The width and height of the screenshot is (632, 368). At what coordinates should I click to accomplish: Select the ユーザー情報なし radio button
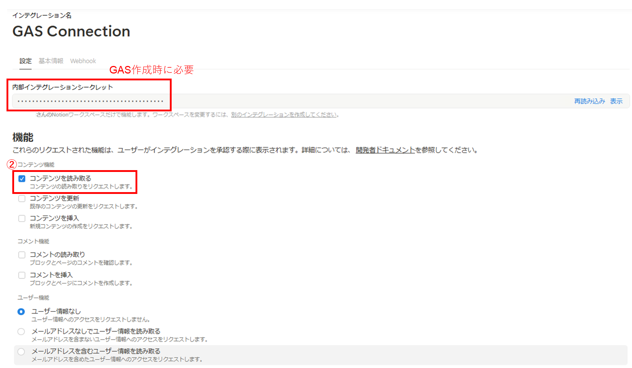[21, 311]
